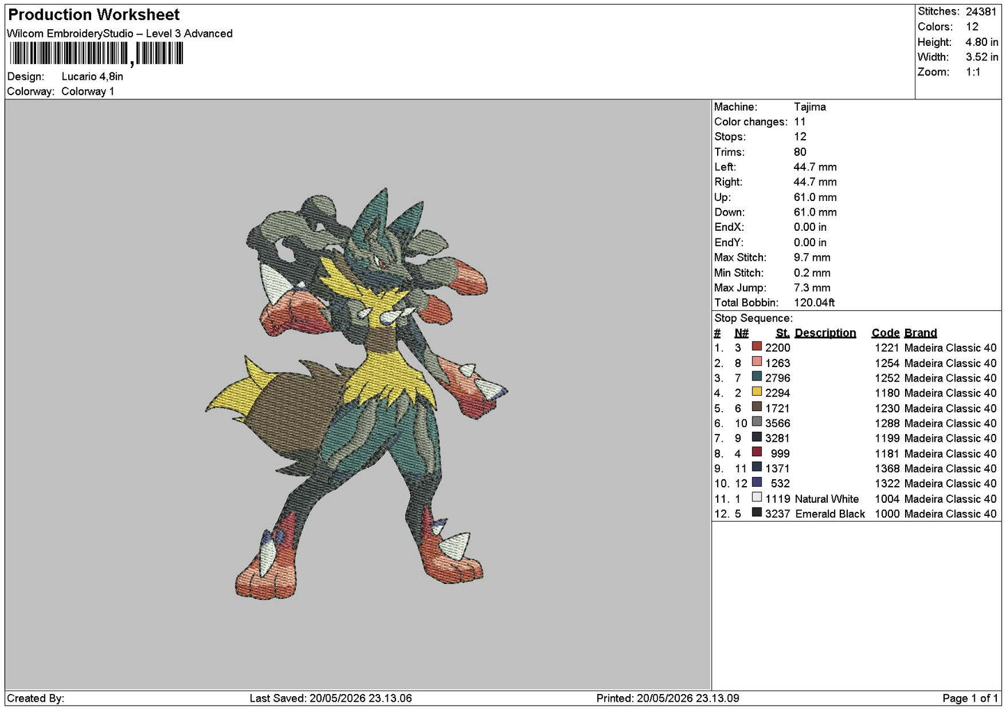Click the Total Bobbin value 120.04ft
Screen dimensions: 1006x710
coord(814,302)
